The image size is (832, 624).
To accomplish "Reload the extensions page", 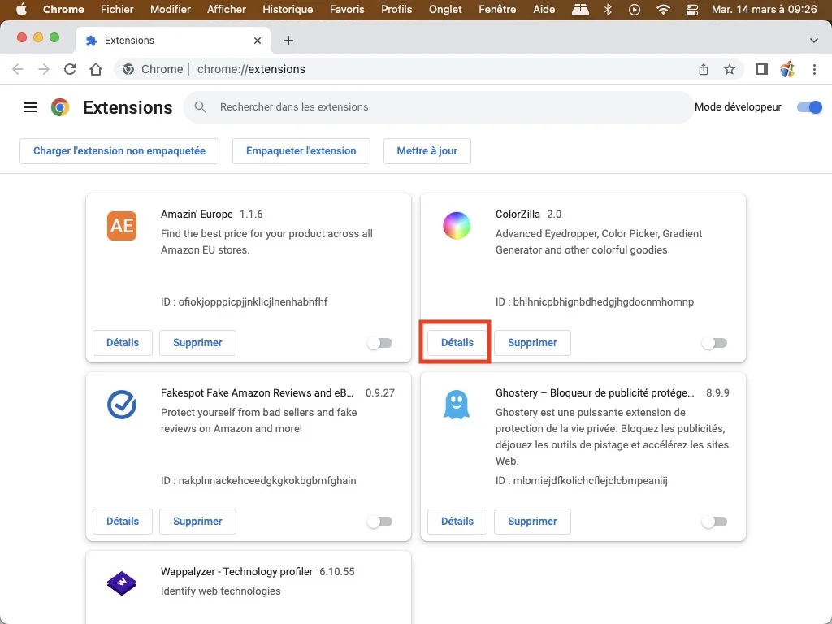I will (70, 69).
